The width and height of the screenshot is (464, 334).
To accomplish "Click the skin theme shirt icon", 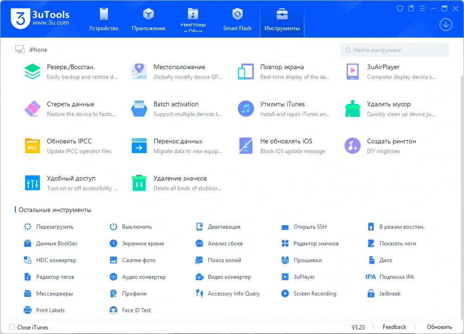I will click(x=400, y=8).
